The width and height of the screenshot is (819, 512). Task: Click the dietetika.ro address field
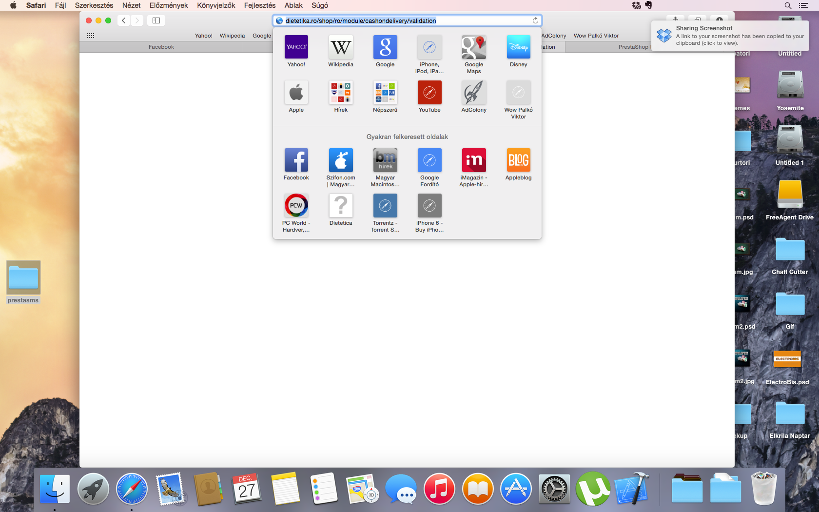coord(407,20)
